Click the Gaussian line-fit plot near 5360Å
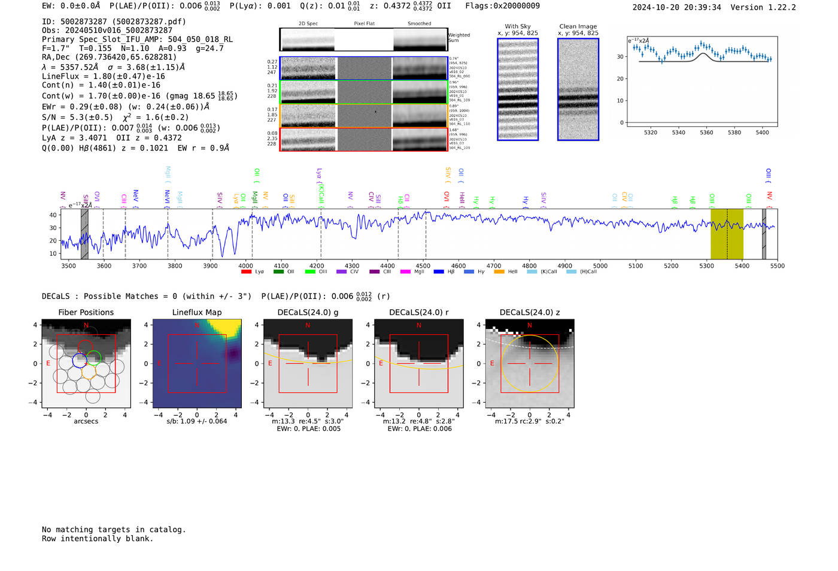The height and width of the screenshot is (571, 838). point(702,81)
